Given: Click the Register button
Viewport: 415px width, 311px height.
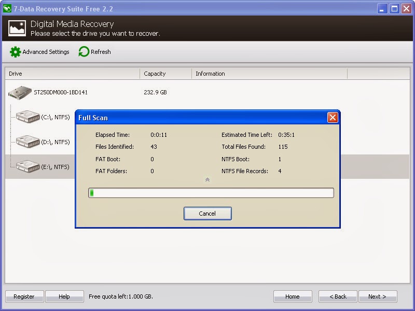Looking at the screenshot, I should tap(24, 296).
